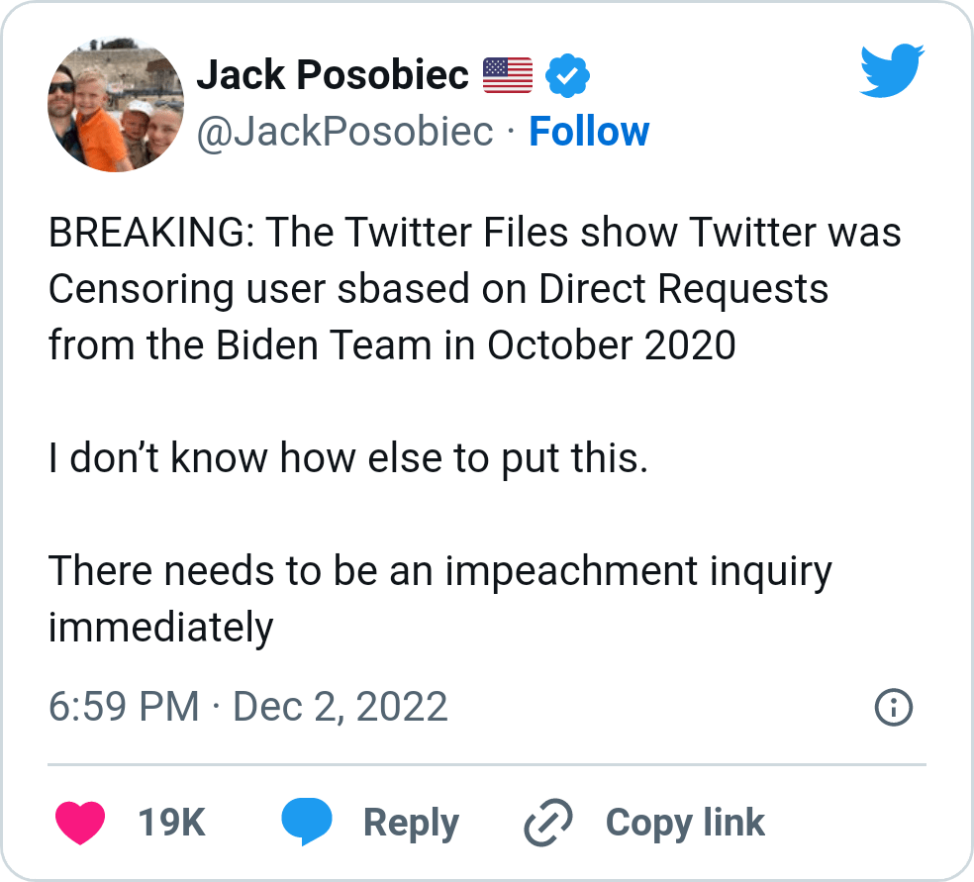This screenshot has height=882, width=974.
Task: Open the @JackPosobiec handle link
Action: [344, 132]
